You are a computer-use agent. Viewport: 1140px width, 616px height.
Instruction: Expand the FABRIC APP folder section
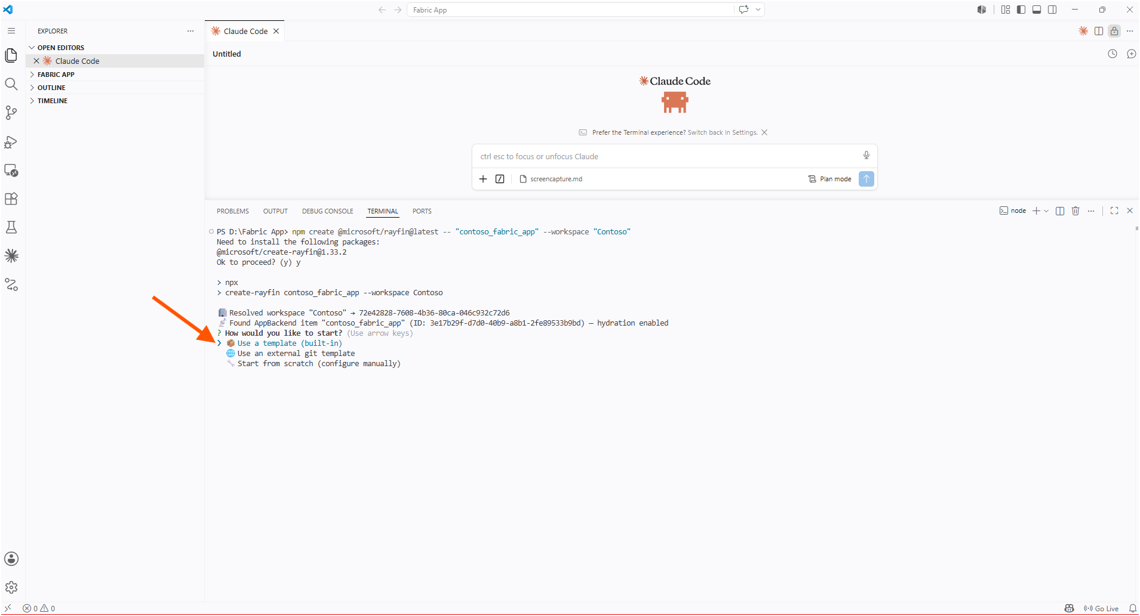[x=116, y=75]
